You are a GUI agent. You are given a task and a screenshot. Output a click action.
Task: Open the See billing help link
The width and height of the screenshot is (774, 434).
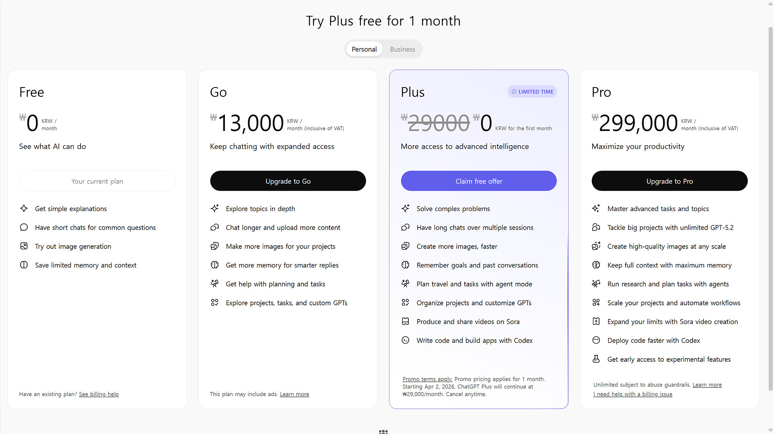[99, 394]
